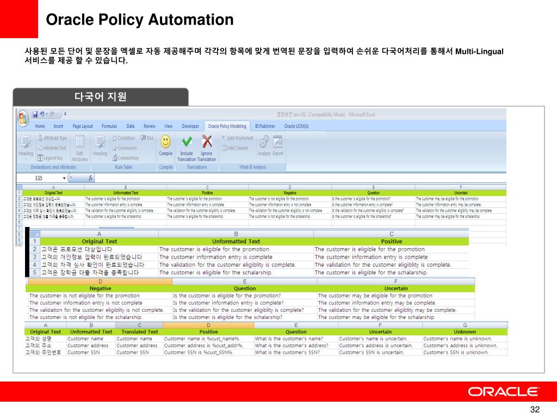Click the formula bar input area
557x418 pixels.
point(300,178)
